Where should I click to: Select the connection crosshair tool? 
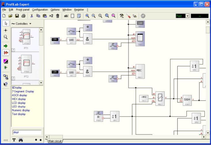pyautogui.click(x=6, y=30)
